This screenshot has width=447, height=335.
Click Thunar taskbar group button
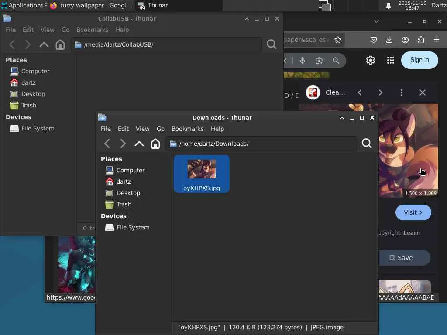point(179,5)
